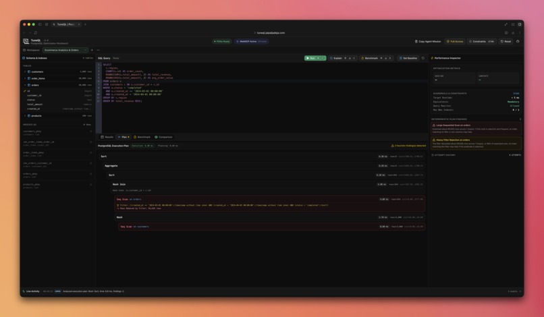Click Copy Agent Mission
The image size is (544, 317).
click(x=428, y=42)
